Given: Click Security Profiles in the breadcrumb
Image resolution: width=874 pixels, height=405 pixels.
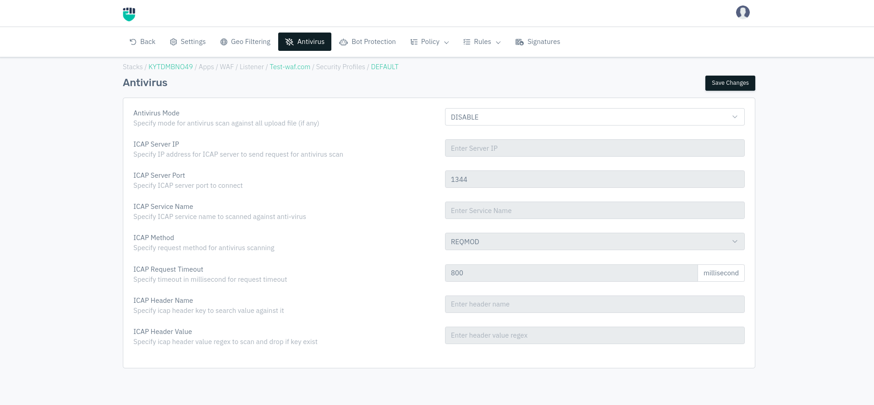Looking at the screenshot, I should pyautogui.click(x=341, y=67).
